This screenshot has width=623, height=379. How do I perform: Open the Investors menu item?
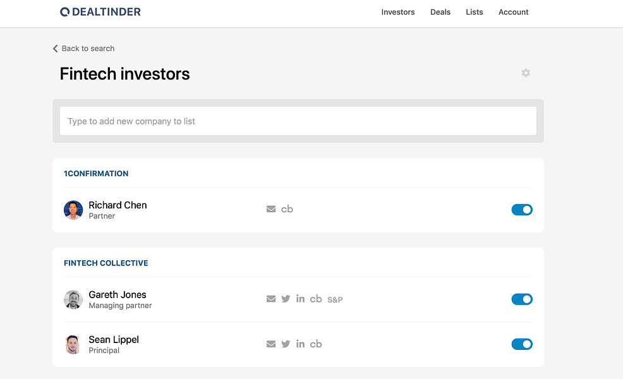pos(397,12)
